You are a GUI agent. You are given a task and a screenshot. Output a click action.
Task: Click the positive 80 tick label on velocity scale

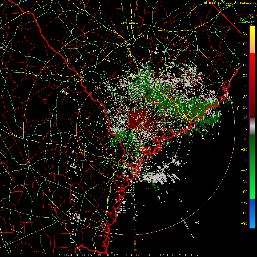click(245, 44)
